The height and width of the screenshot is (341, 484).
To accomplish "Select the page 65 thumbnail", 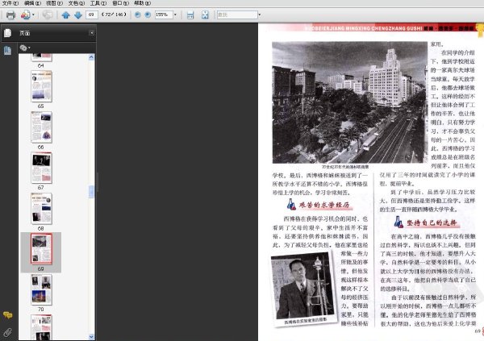I will point(41,86).
